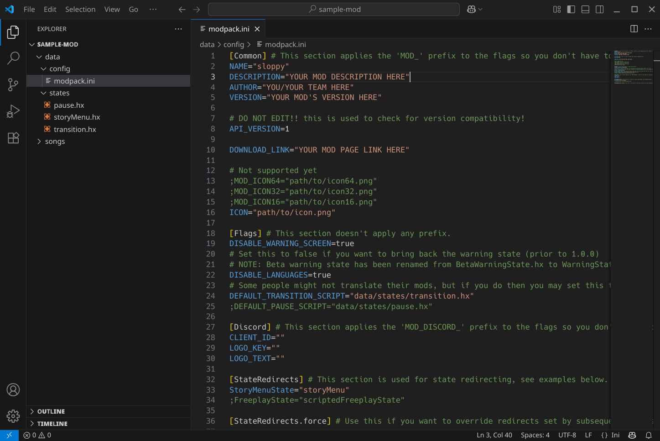Open Explorer Views and More Actions ellipsis
The height and width of the screenshot is (441, 660).
click(x=178, y=29)
